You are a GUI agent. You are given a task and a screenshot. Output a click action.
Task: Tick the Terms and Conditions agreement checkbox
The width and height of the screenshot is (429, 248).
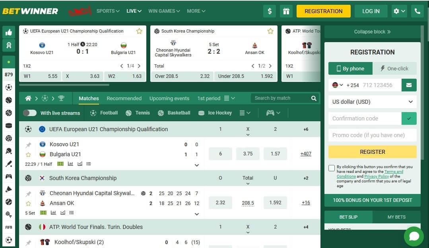tap(332, 168)
